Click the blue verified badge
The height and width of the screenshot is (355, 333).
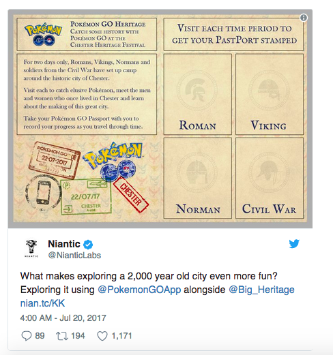tap(88, 245)
